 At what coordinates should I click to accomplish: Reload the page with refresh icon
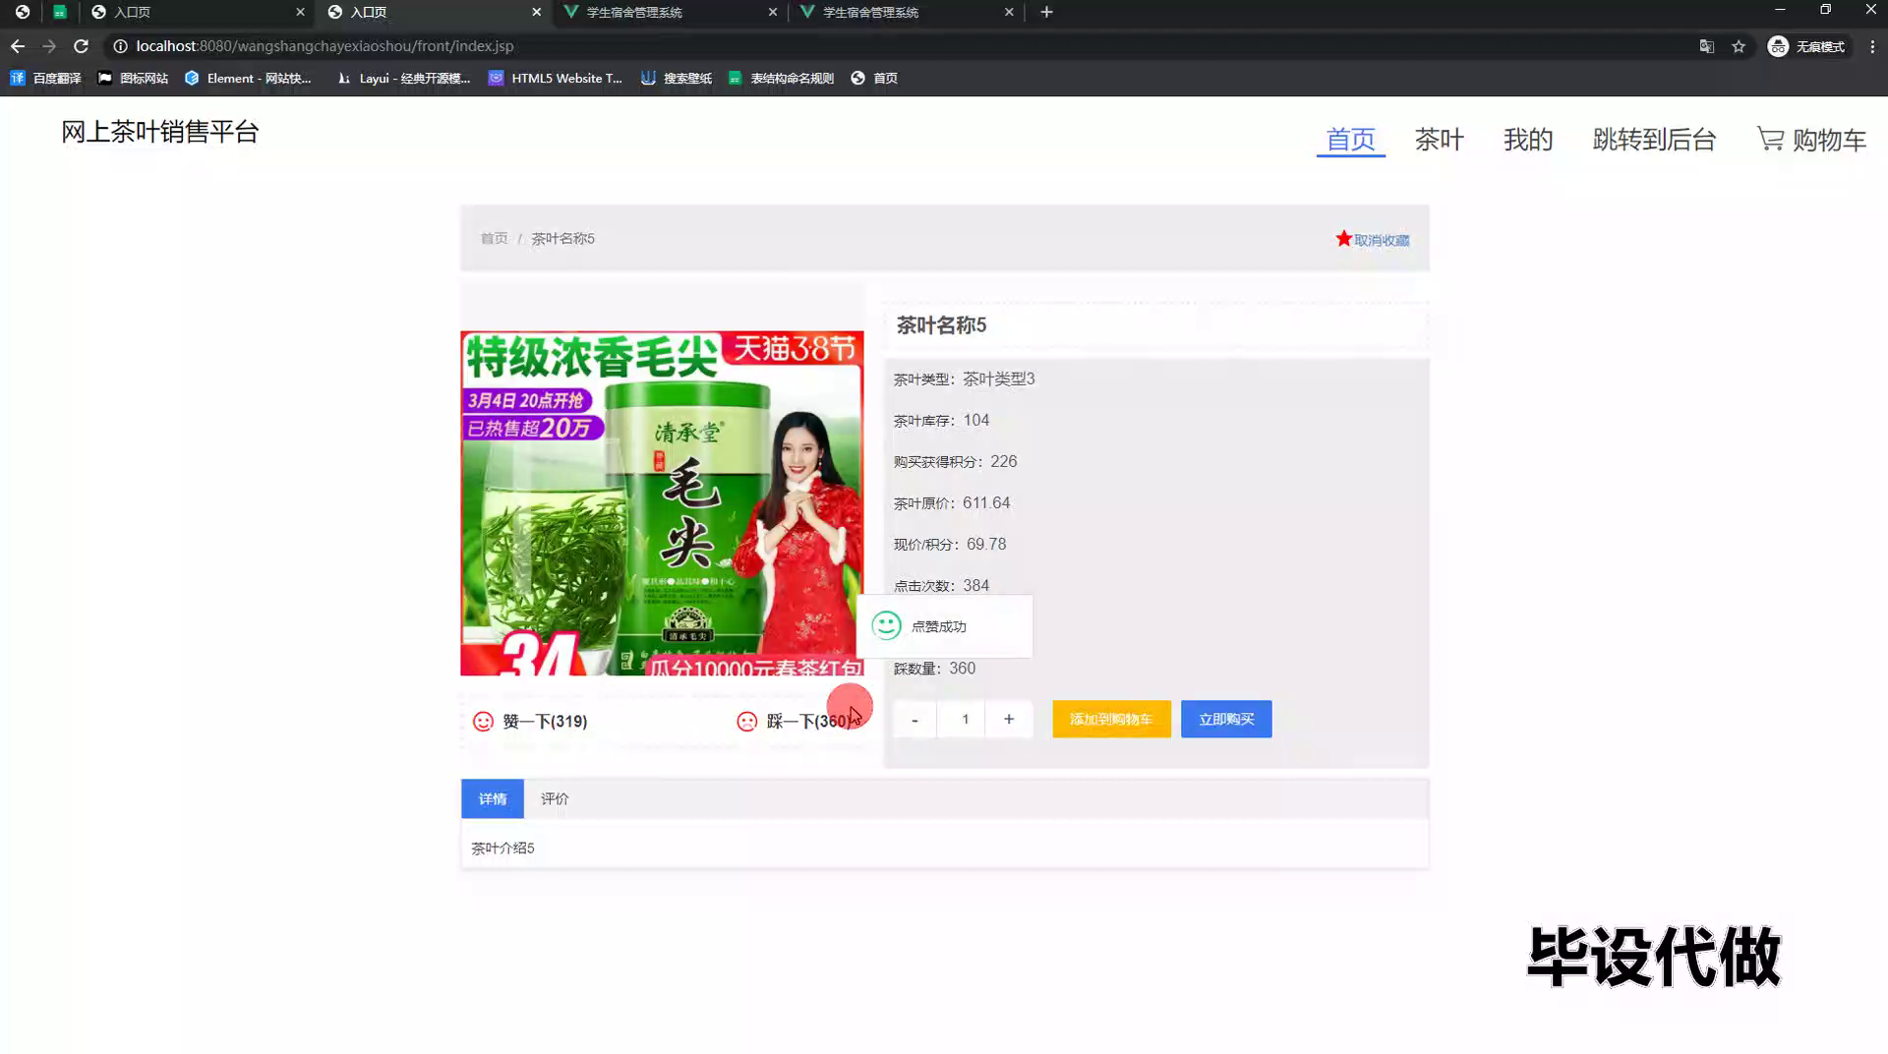pyautogui.click(x=82, y=46)
